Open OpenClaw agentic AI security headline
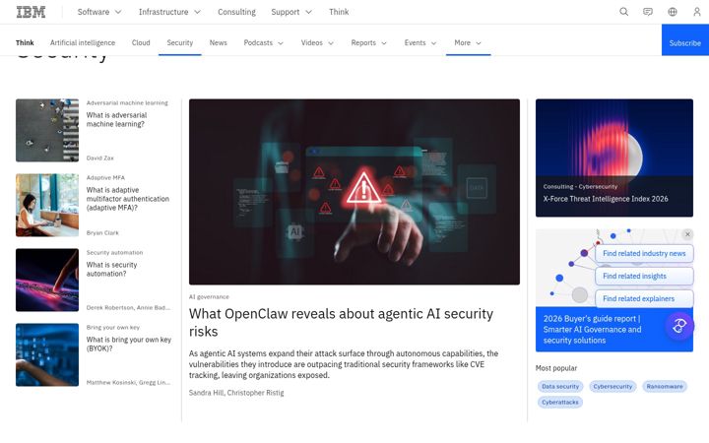Image resolution: width=709 pixels, height=443 pixels. 341,322
